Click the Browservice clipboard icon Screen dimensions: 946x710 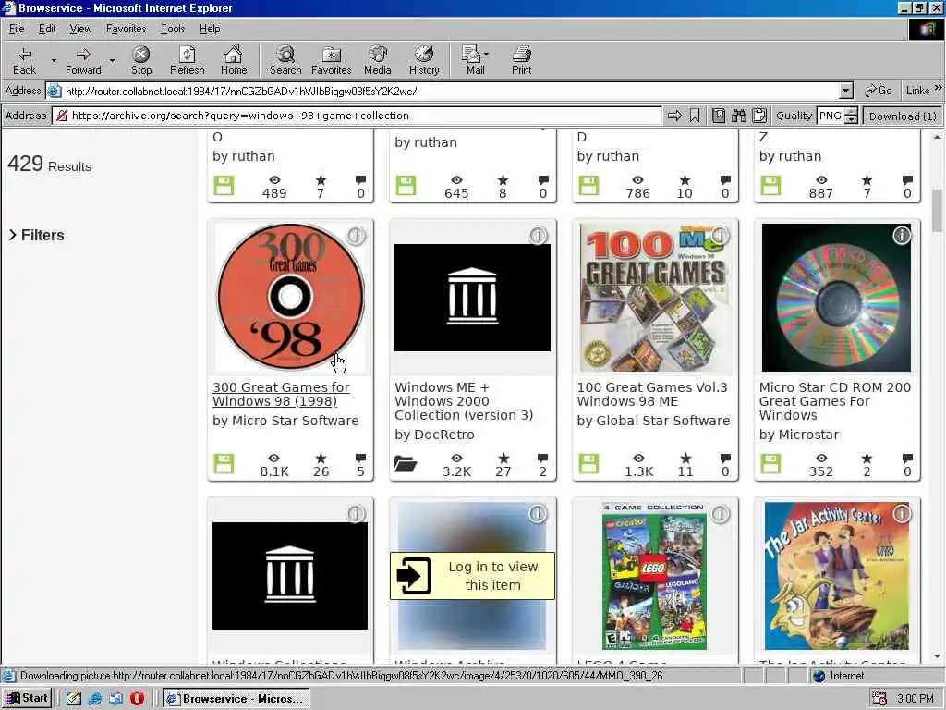tap(759, 116)
